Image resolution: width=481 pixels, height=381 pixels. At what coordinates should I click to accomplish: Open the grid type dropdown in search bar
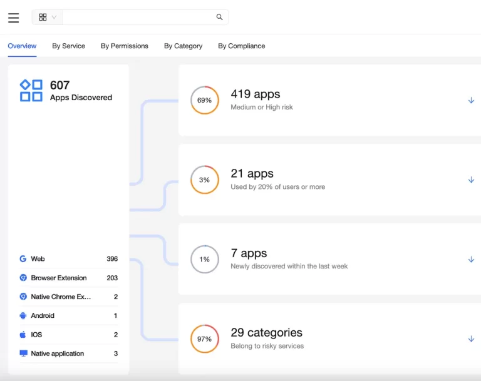pyautogui.click(x=47, y=18)
